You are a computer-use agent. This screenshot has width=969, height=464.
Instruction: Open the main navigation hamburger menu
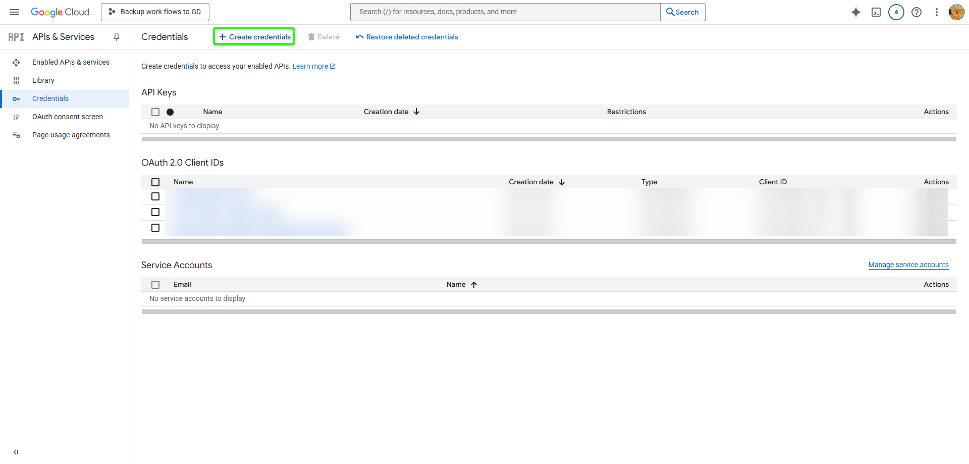[x=14, y=12]
